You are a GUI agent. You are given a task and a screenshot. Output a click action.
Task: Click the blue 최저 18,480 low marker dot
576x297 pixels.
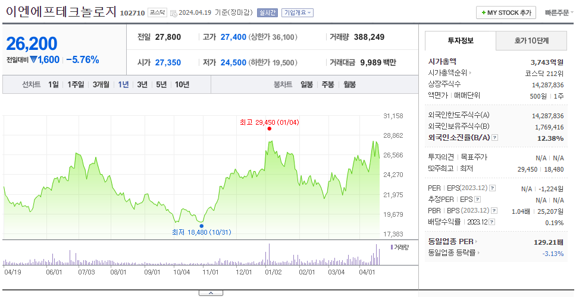click(x=201, y=226)
